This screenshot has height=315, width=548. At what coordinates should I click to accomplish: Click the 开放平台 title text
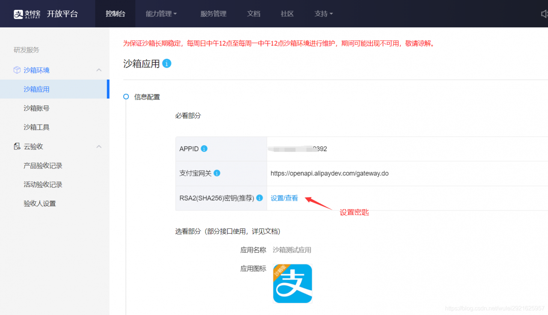point(63,14)
